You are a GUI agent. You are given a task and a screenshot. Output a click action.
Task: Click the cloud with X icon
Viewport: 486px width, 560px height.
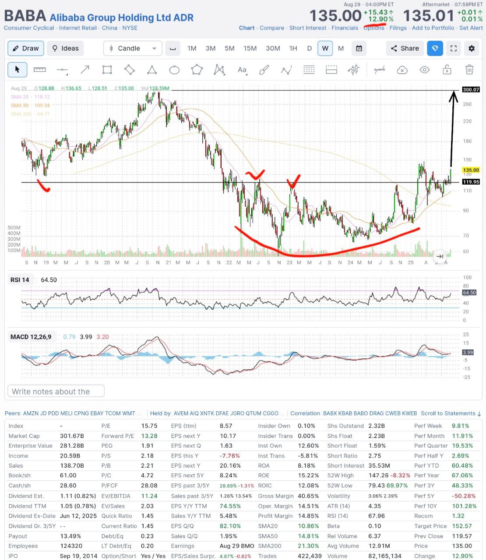402,70
